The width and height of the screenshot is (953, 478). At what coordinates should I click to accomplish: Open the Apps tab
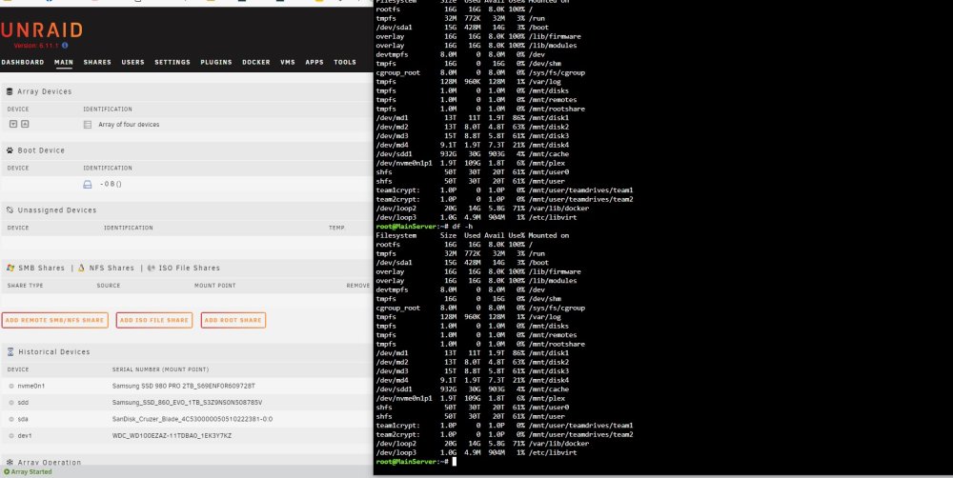coord(314,63)
